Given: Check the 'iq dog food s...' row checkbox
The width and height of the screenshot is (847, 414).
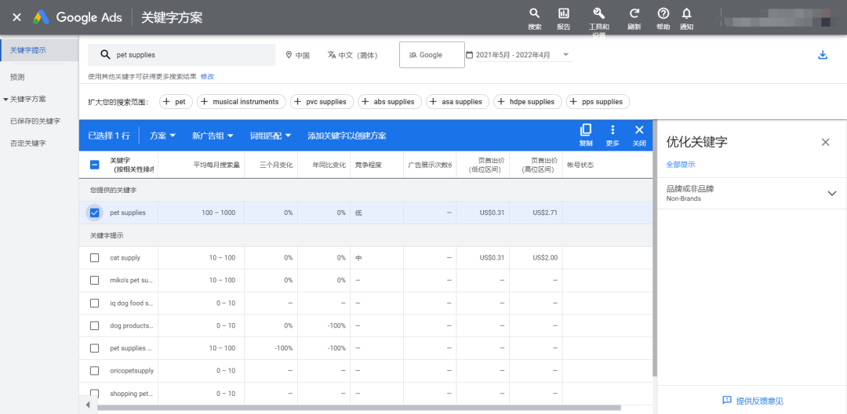Looking at the screenshot, I should click(95, 303).
